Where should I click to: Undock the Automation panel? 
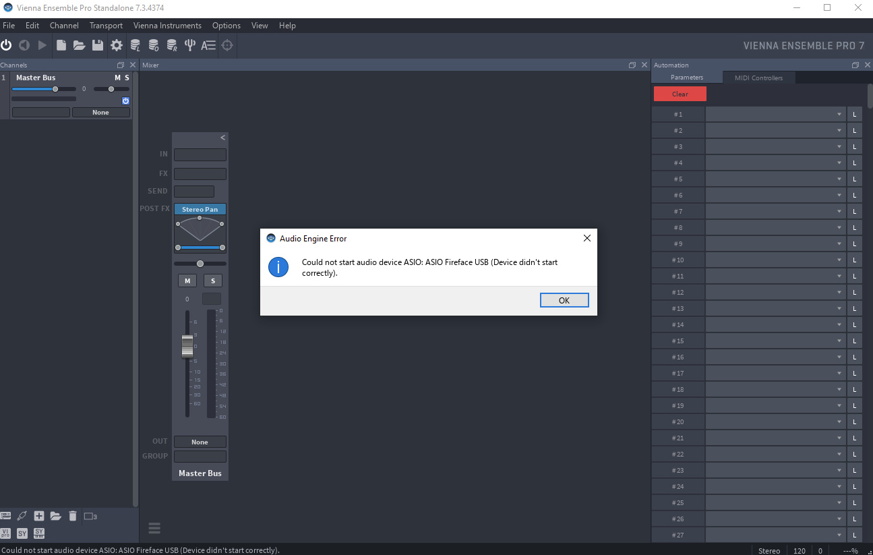855,65
